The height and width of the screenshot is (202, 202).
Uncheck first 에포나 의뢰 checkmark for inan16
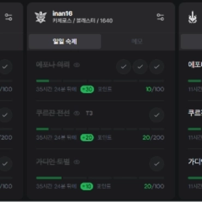click(123, 67)
